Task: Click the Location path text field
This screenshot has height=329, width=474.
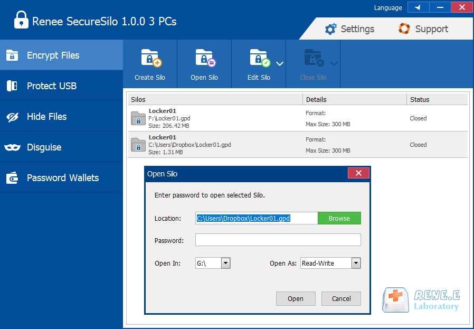Action: click(256, 218)
